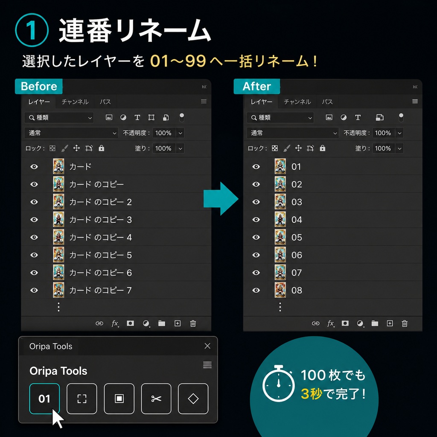Switch to パス tab in Before panel

pos(105,102)
